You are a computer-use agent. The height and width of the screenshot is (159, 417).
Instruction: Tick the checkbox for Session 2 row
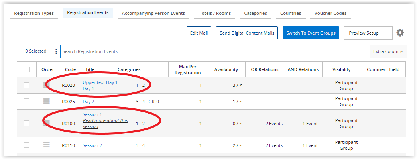coord(26,145)
